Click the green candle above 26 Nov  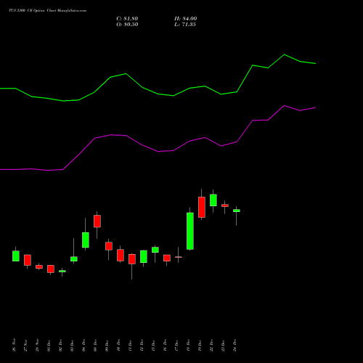[16, 256]
